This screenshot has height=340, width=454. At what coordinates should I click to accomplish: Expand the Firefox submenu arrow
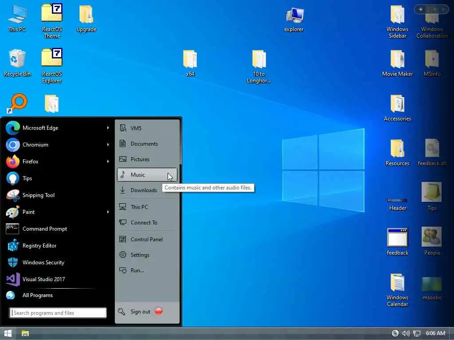coord(108,161)
